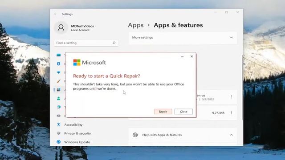This screenshot has height=160, width=285.
Task: Open the Accounts person icon in the sidebar
Action: coord(58,98)
